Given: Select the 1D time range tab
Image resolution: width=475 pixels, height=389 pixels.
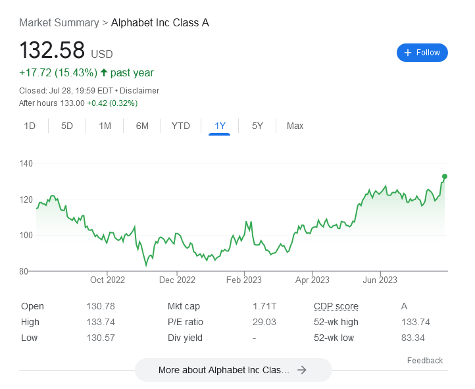Looking at the screenshot, I should [x=30, y=126].
